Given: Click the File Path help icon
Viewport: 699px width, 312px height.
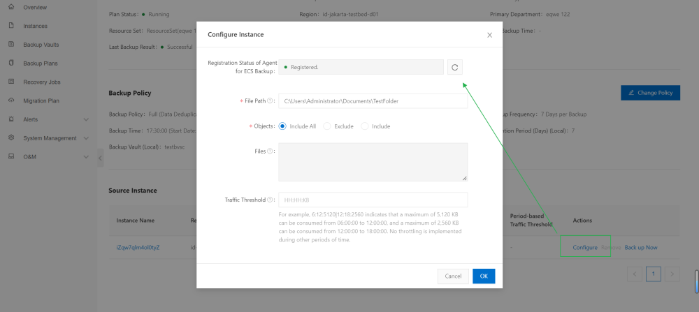Looking at the screenshot, I should click(x=270, y=101).
